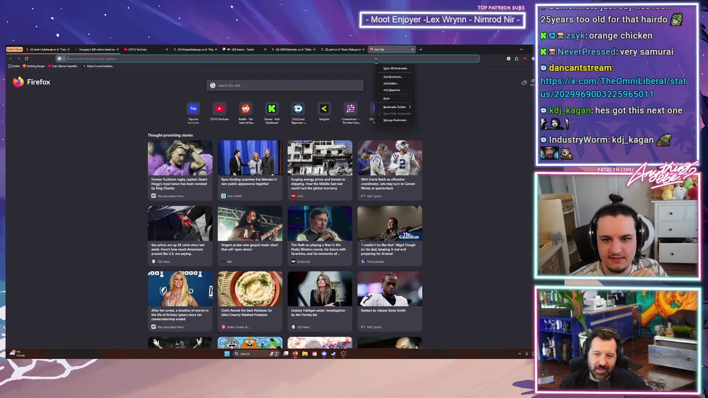Open the Kick Stream Dashboard shortcut tile

click(x=272, y=112)
